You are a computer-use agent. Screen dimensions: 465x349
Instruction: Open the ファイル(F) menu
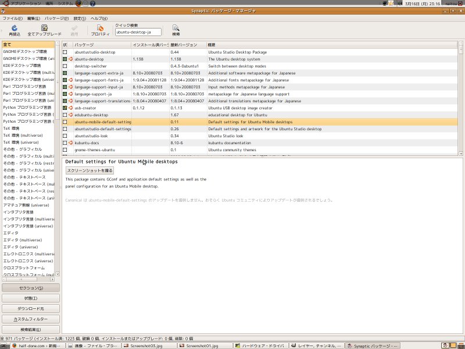click(x=12, y=19)
